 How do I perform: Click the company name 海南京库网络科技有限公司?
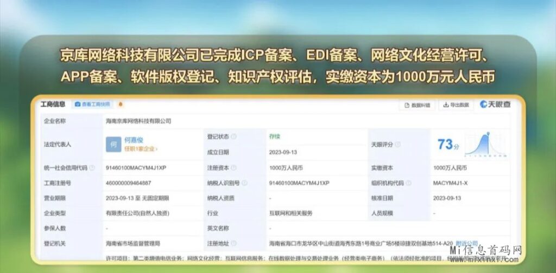pyautogui.click(x=138, y=121)
